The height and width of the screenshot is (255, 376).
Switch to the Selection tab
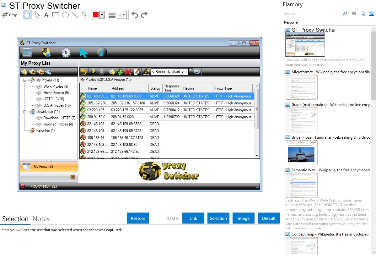tap(15, 219)
